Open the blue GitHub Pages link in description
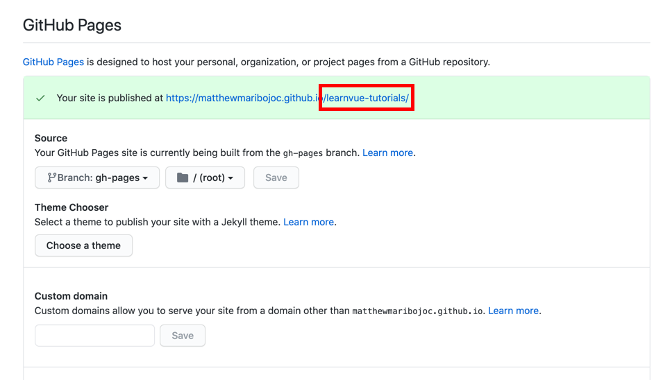This screenshot has height=380, width=663. click(53, 62)
